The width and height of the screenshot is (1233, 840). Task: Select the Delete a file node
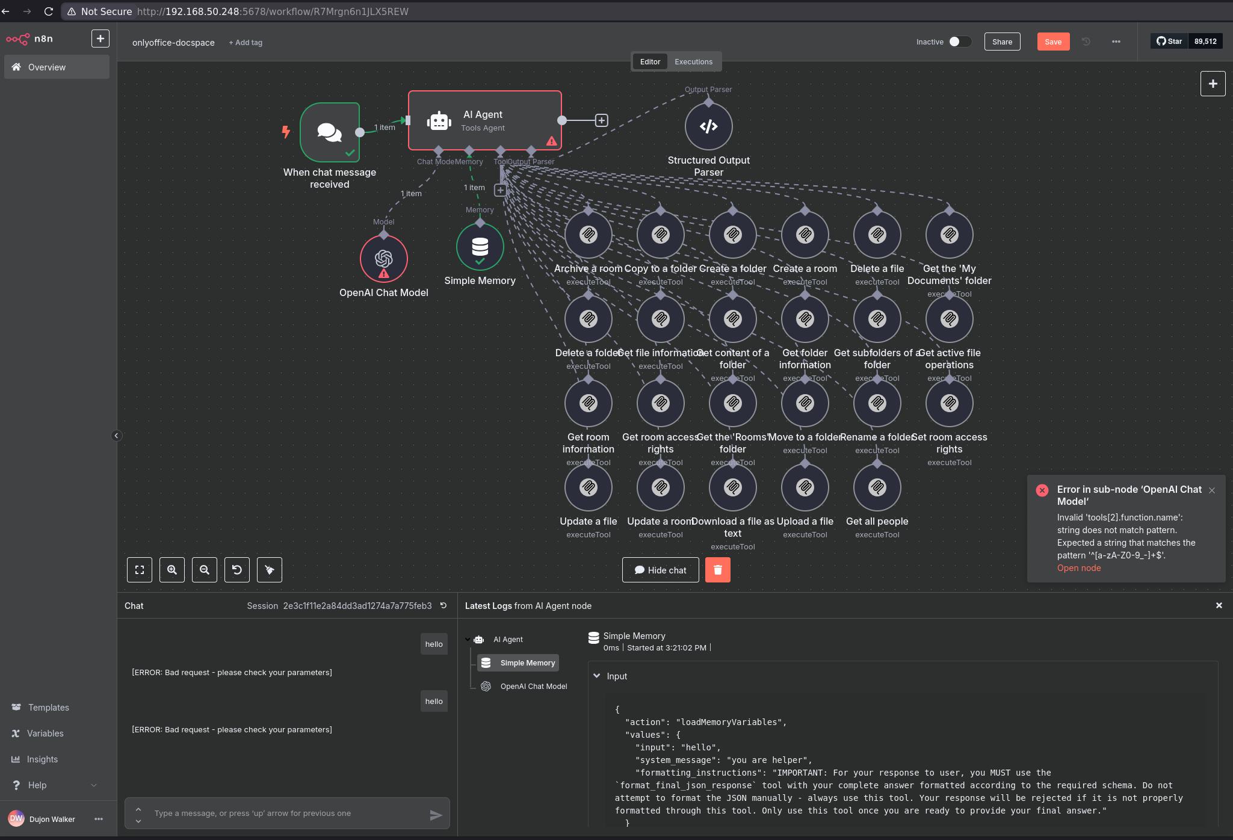coord(877,235)
